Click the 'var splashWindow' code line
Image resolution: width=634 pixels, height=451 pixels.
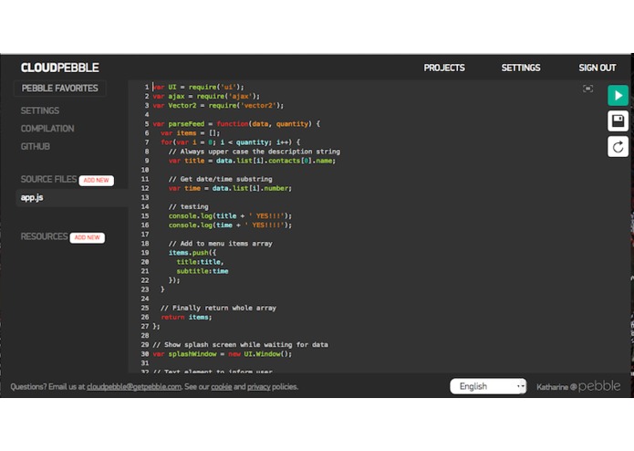[x=222, y=354]
